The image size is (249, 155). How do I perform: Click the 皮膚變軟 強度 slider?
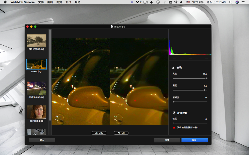[190, 123]
